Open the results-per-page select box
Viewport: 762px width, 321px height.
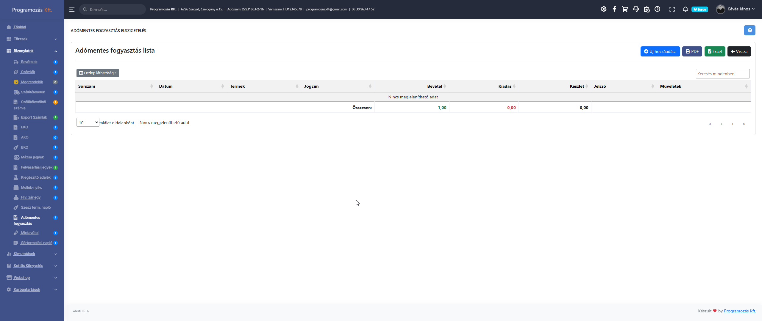[88, 122]
